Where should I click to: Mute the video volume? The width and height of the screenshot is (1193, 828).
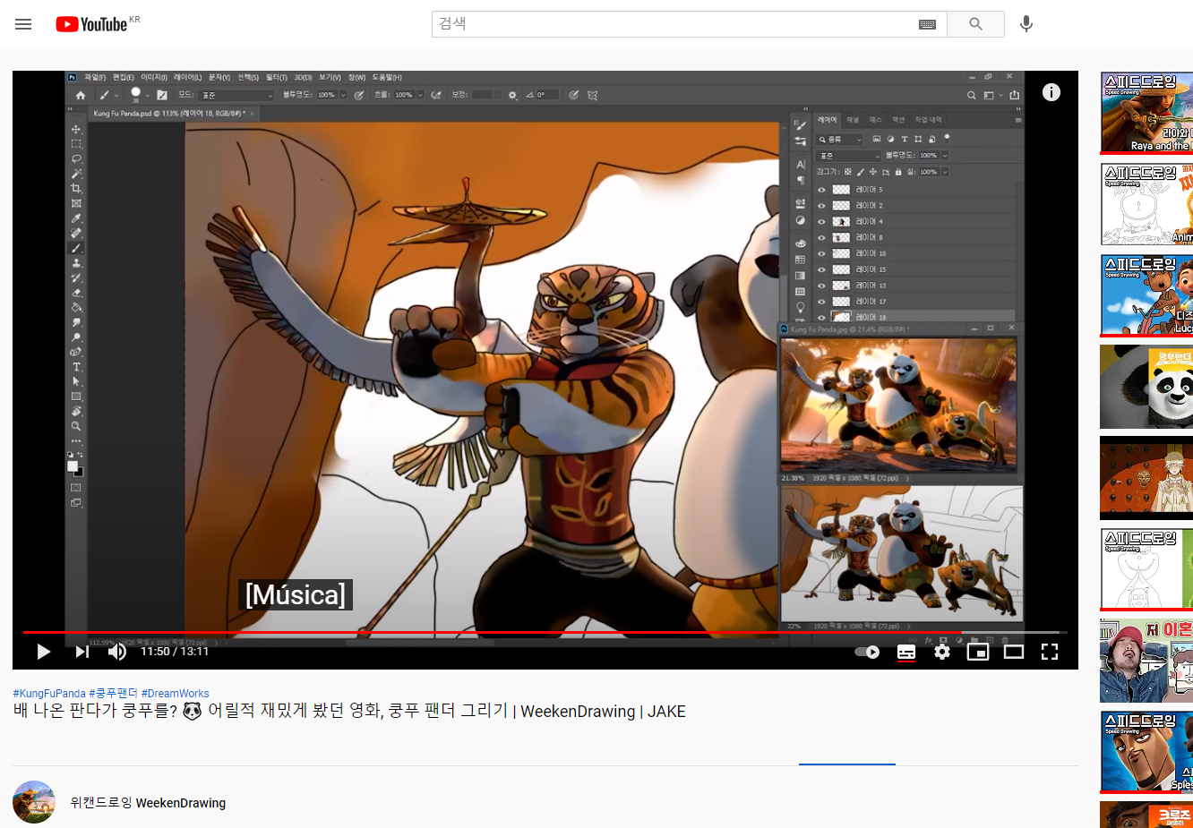(117, 652)
